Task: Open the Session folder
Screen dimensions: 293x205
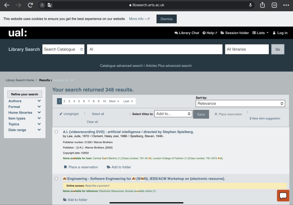Action: (235, 33)
